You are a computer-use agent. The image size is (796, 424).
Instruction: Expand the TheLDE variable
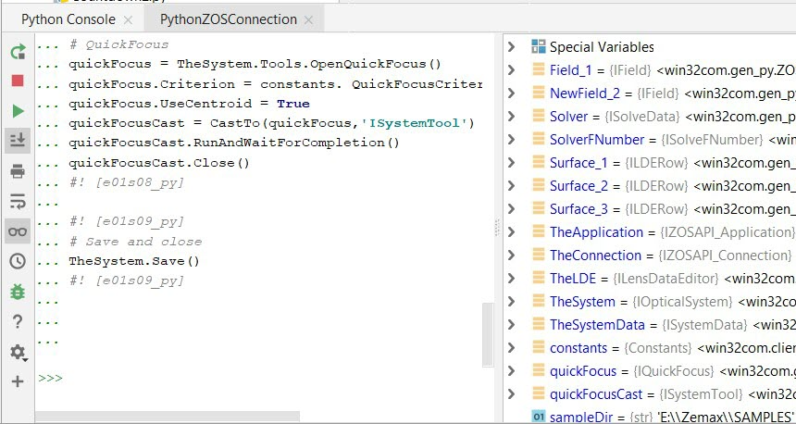(511, 279)
